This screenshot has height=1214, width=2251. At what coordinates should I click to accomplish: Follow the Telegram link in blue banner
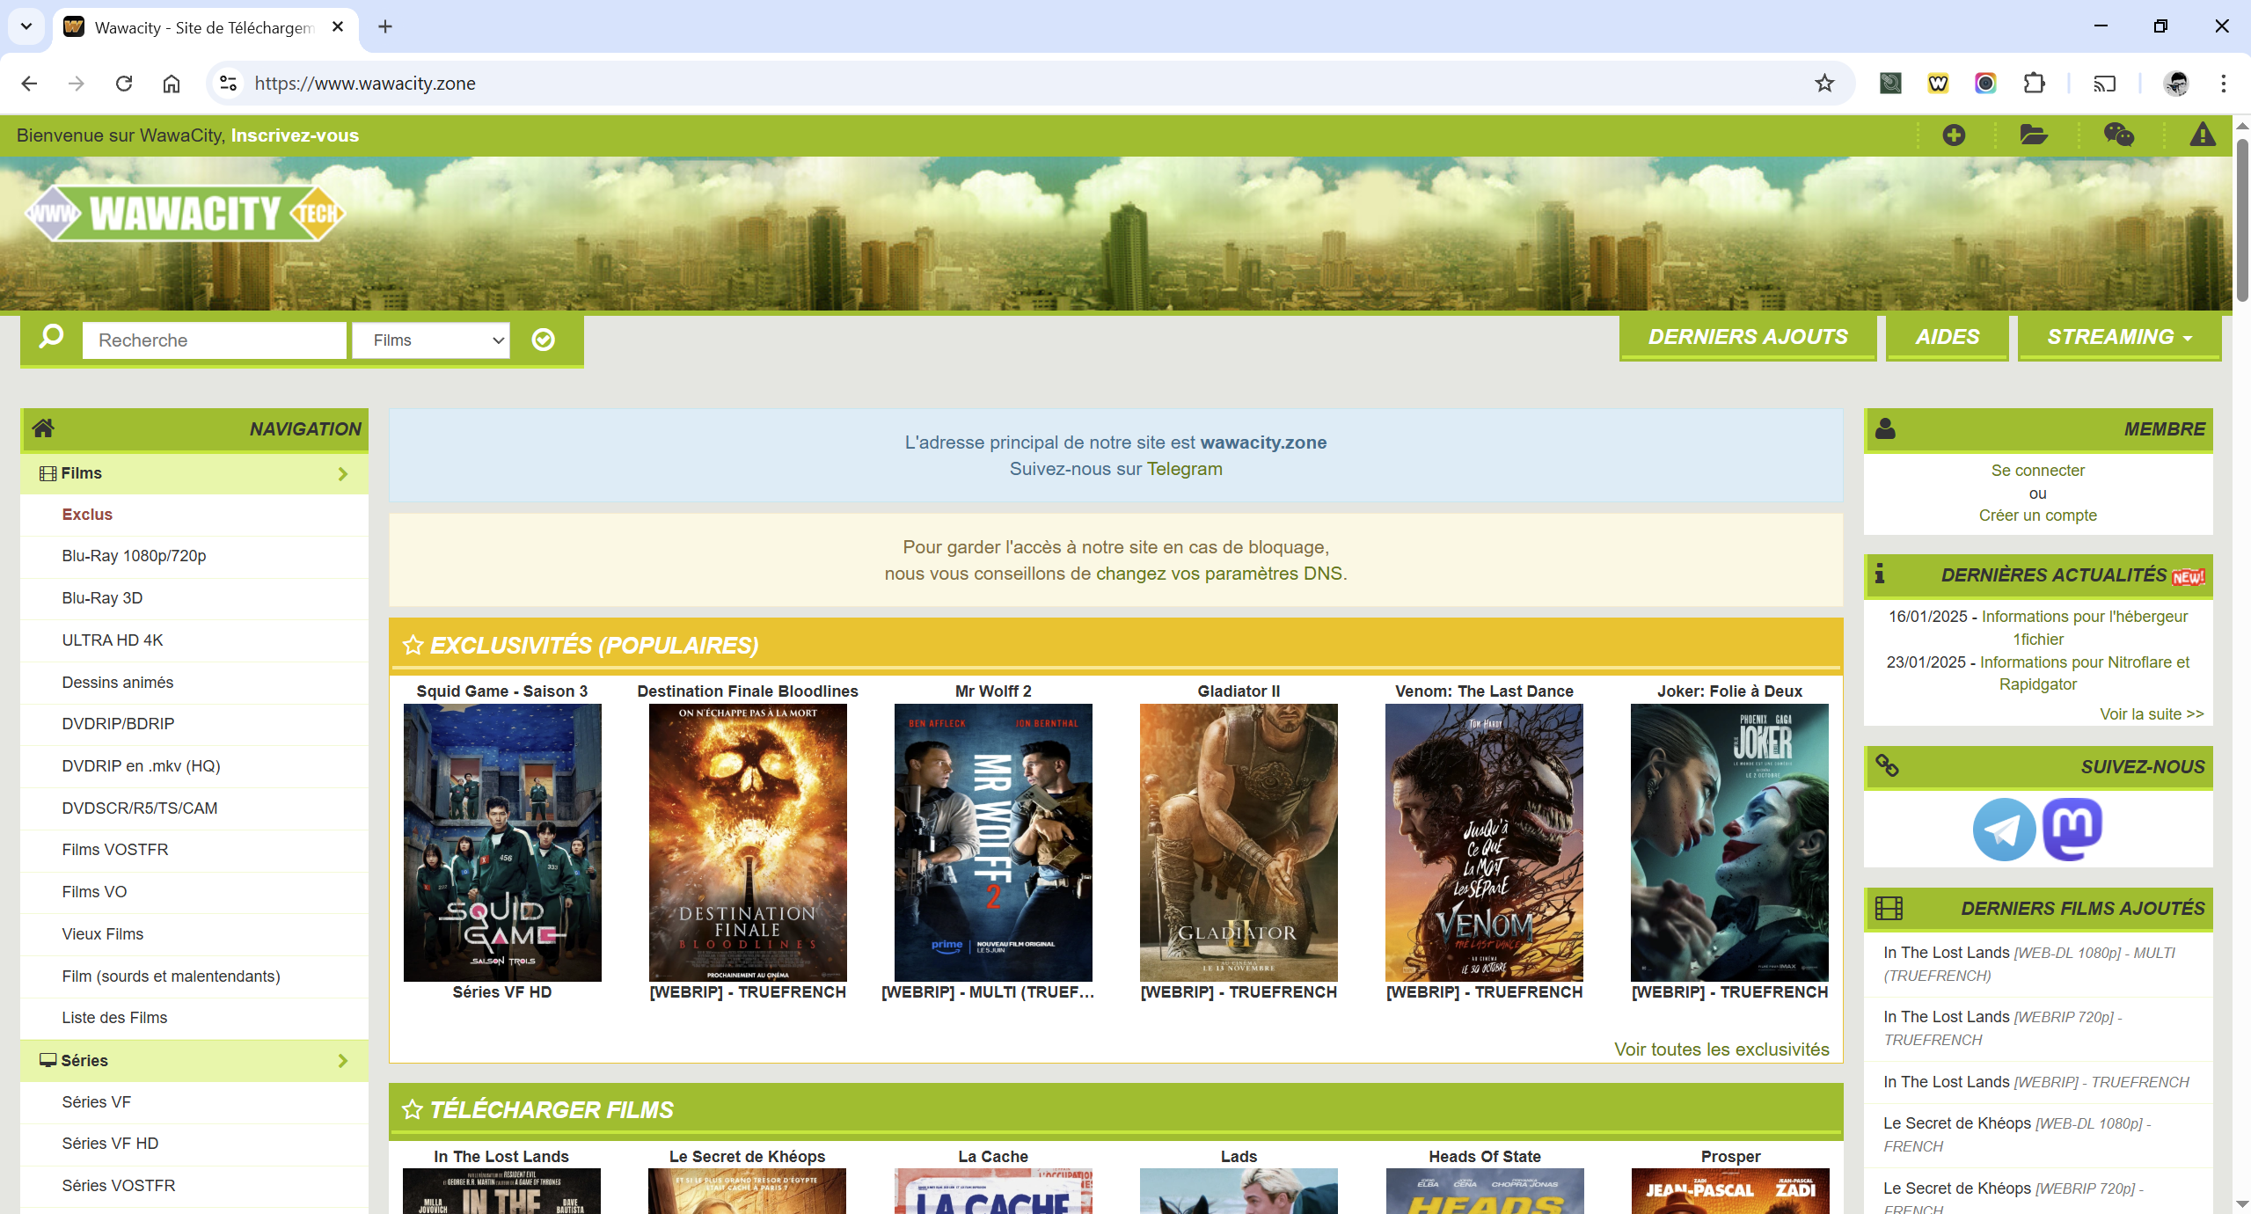pyautogui.click(x=1184, y=469)
